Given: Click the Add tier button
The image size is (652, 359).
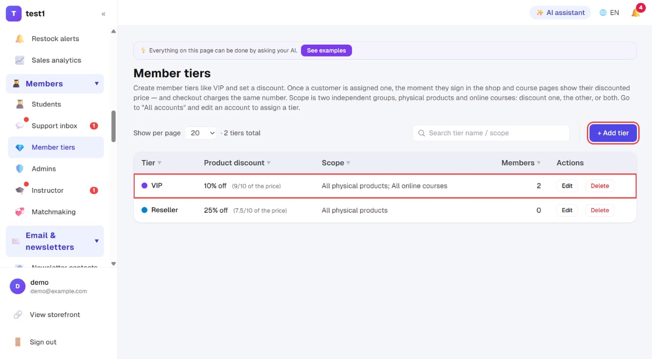Looking at the screenshot, I should tap(613, 133).
